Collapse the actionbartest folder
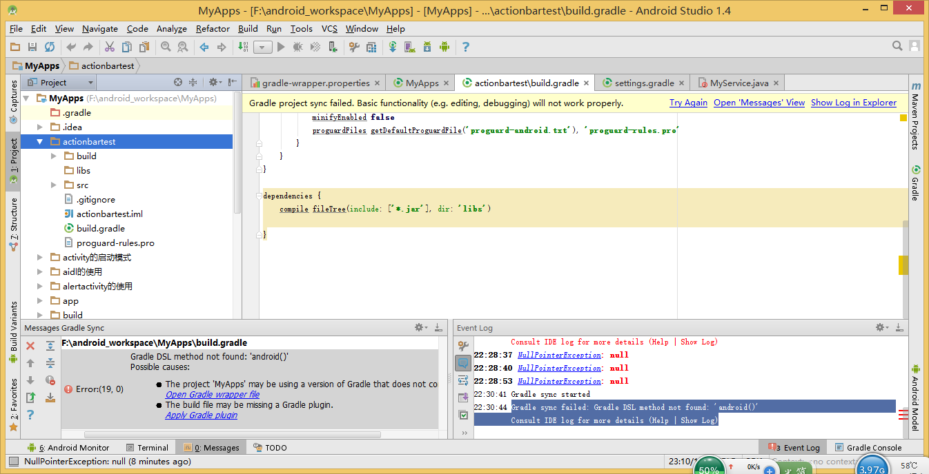929x474 pixels. [x=41, y=141]
